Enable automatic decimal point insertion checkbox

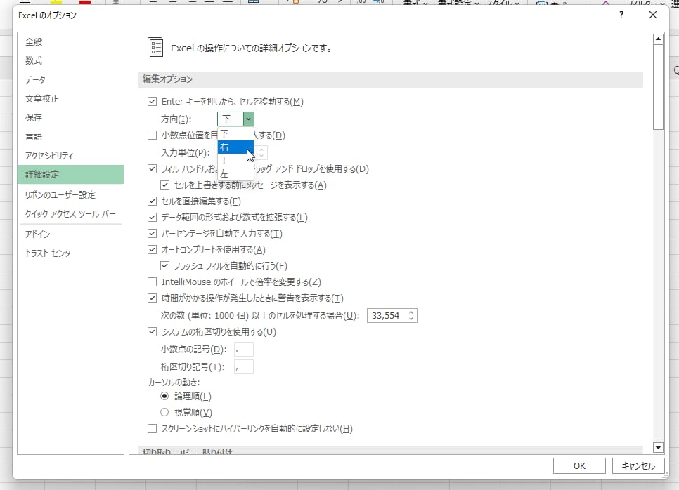[x=152, y=135]
